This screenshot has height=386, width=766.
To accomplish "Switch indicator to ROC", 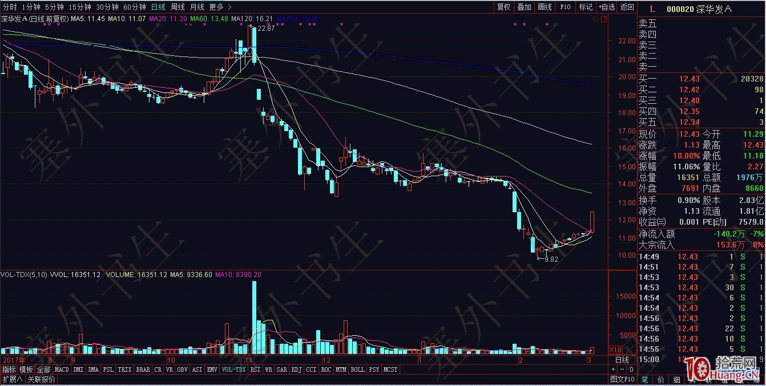I will (326, 369).
